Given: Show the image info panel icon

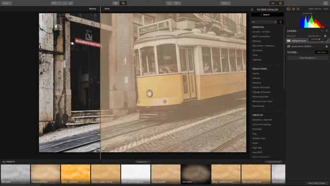Looking at the screenshot, I should pyautogui.click(x=298, y=9).
